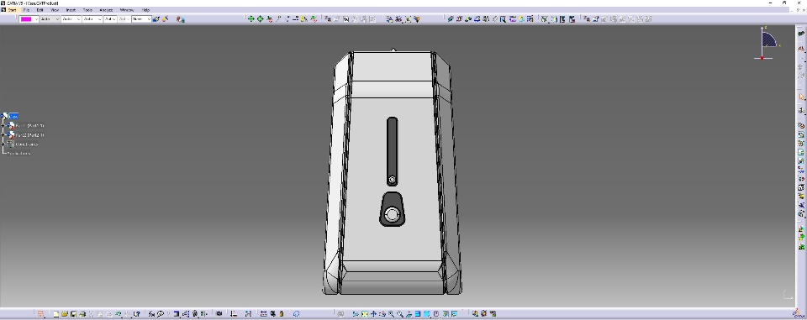Screen dimensions: 807x320
Task: Open the Window menu
Action: point(127,10)
